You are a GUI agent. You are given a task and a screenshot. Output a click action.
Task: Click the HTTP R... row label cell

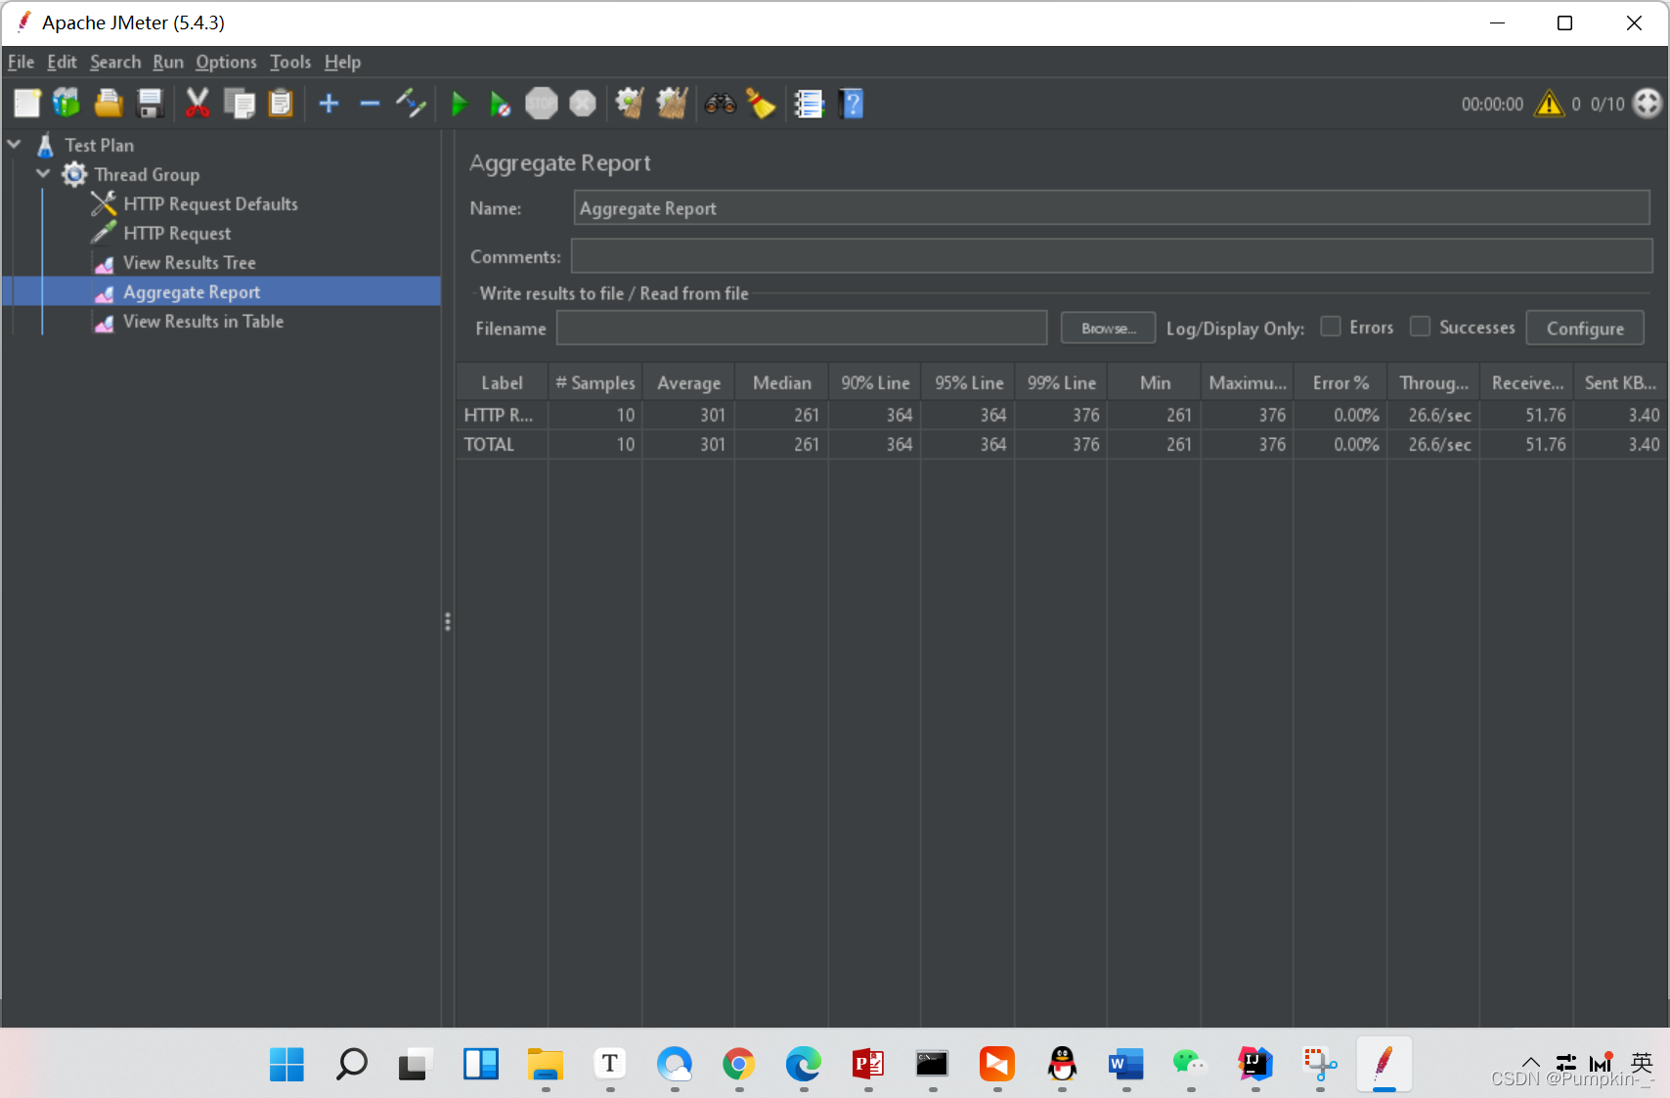[502, 415]
